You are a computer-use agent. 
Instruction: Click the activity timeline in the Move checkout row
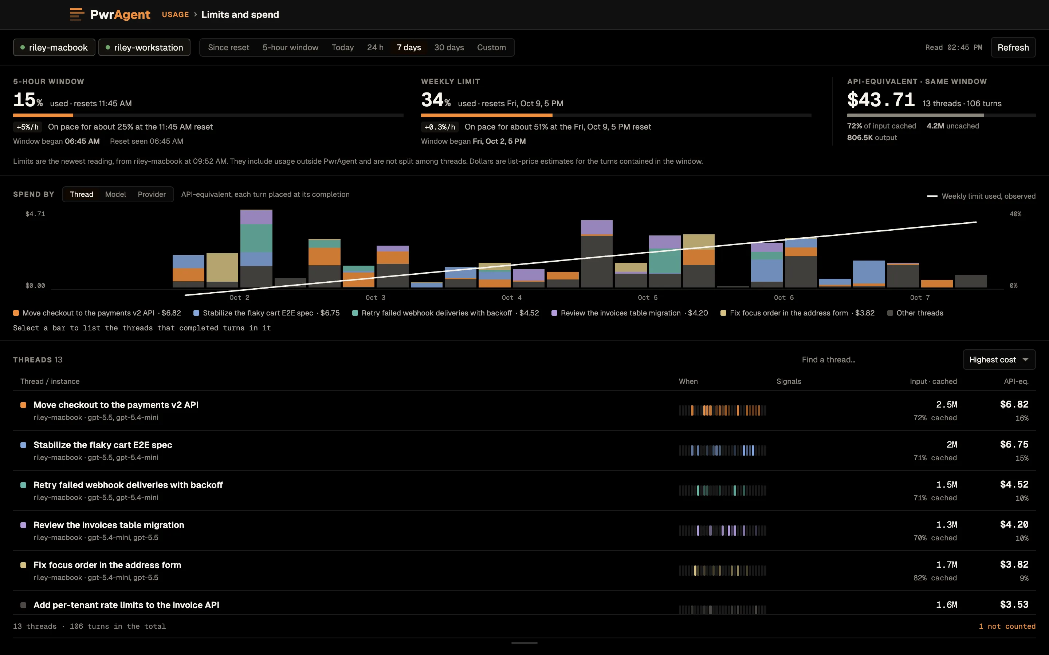(x=723, y=410)
